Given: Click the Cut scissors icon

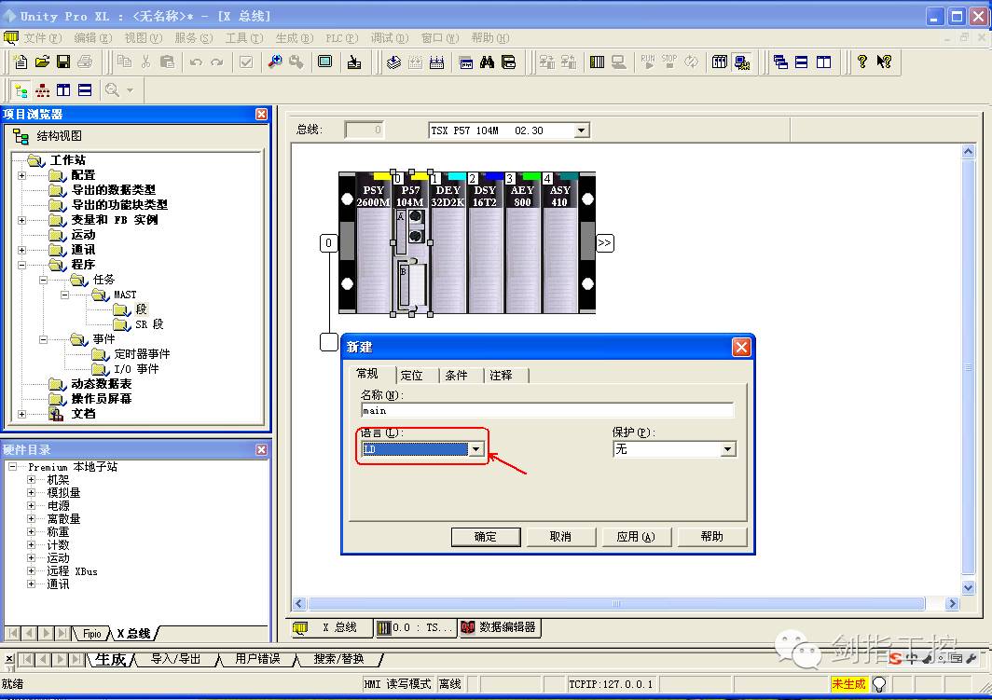Looking at the screenshot, I should click(x=146, y=62).
